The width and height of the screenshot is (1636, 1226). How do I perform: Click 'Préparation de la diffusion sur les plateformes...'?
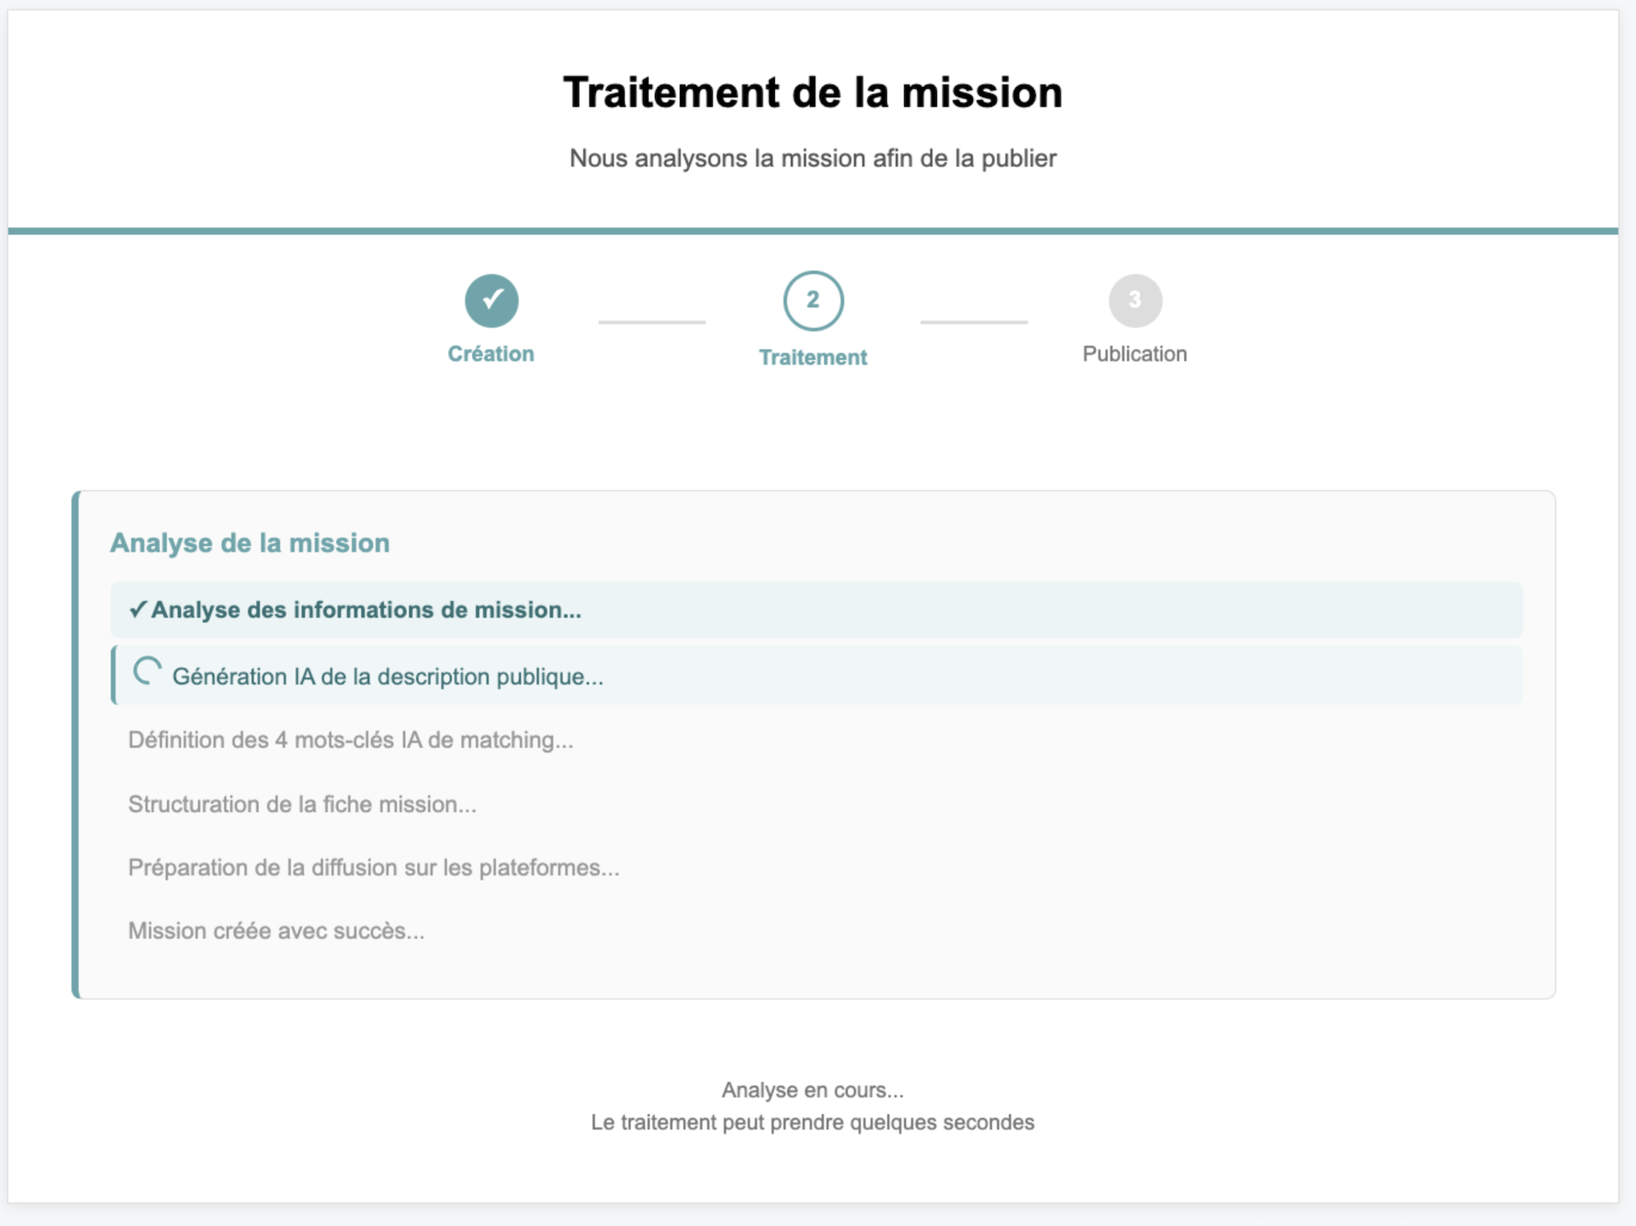pyautogui.click(x=374, y=868)
